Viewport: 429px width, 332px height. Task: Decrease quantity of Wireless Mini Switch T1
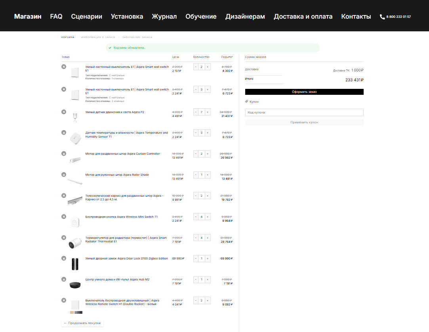coord(196,217)
